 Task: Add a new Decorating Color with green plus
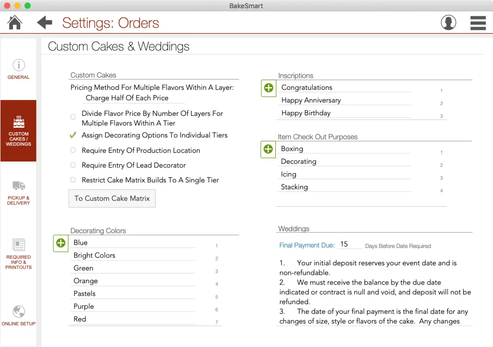pyautogui.click(x=60, y=244)
